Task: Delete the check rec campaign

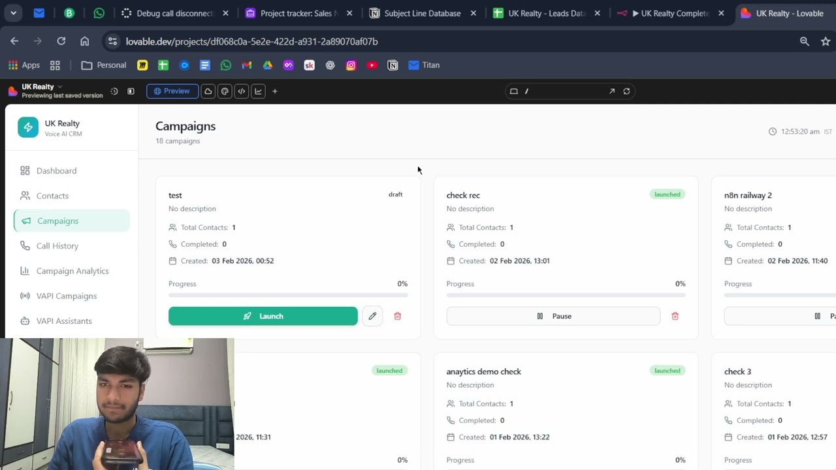Action: point(675,316)
